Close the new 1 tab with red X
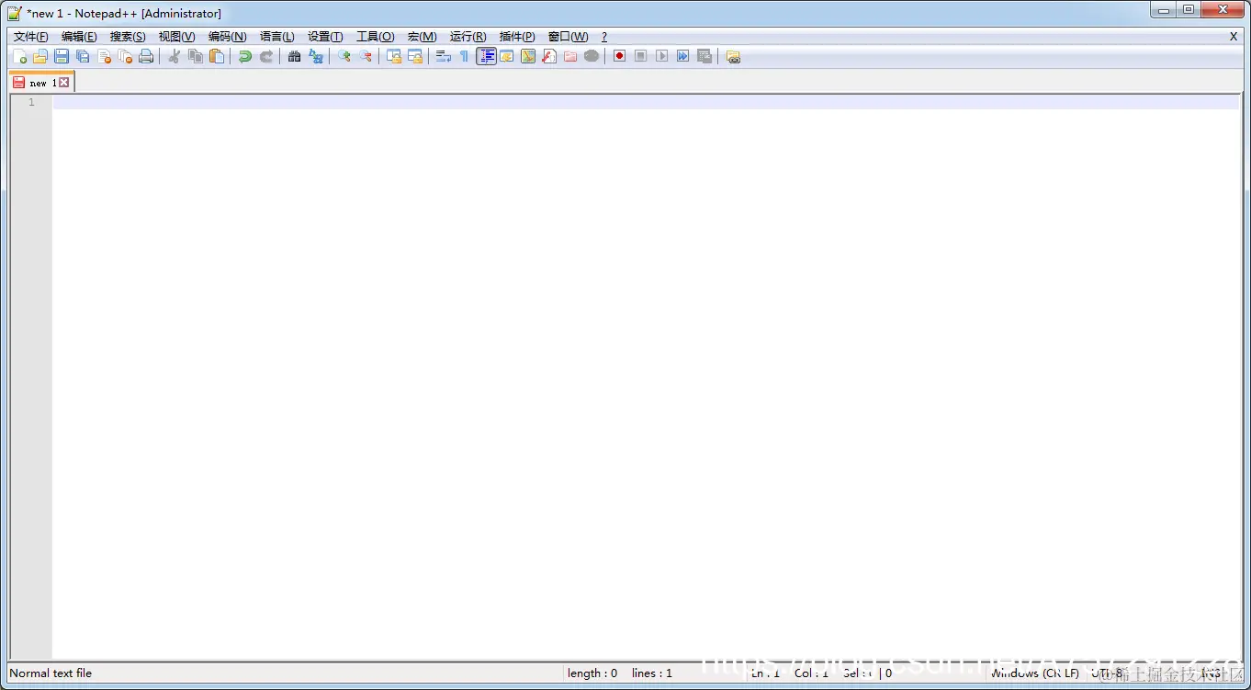The height and width of the screenshot is (690, 1251). tap(64, 82)
